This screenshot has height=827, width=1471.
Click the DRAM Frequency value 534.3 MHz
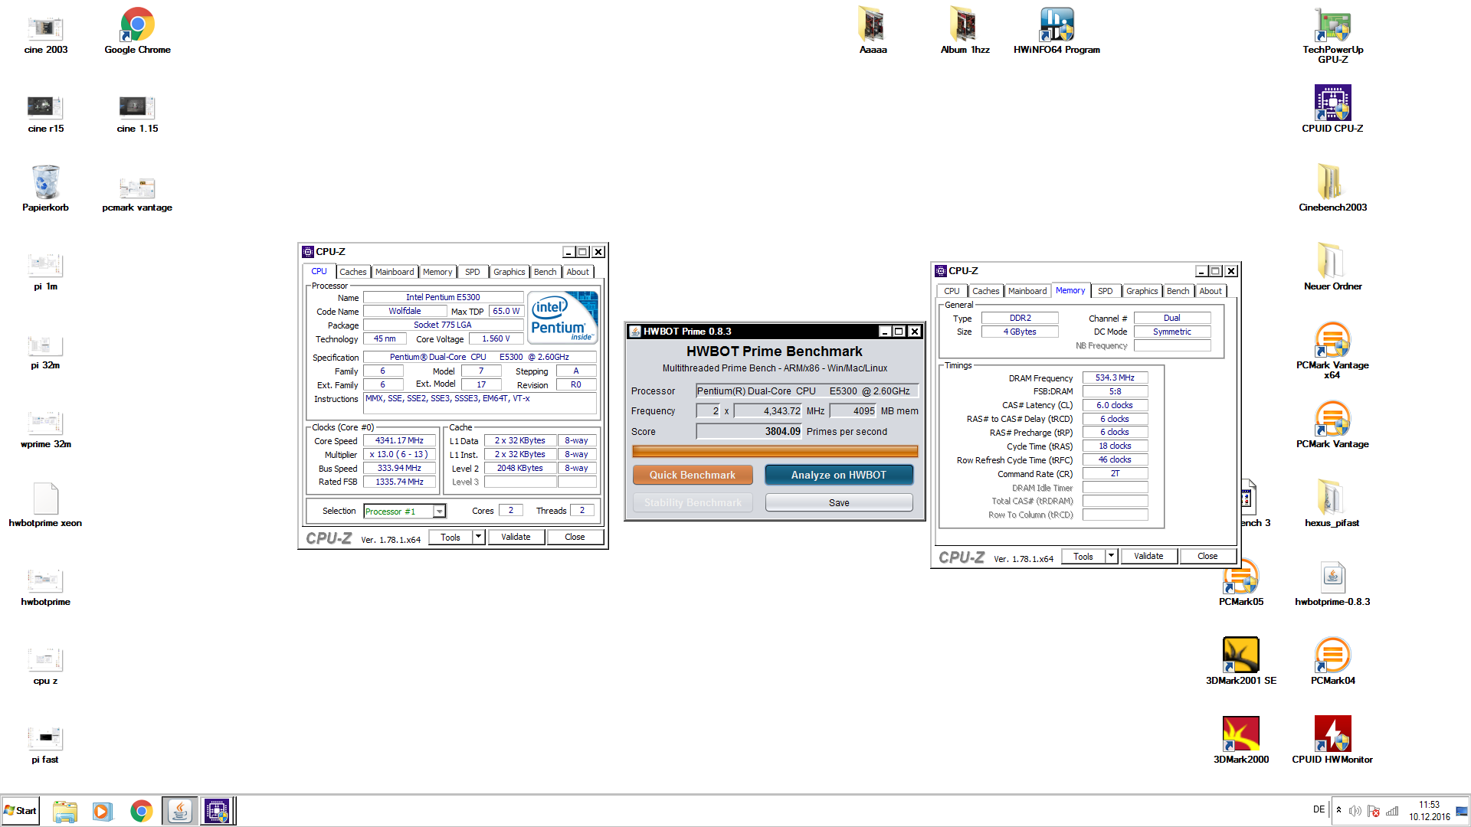(x=1115, y=378)
